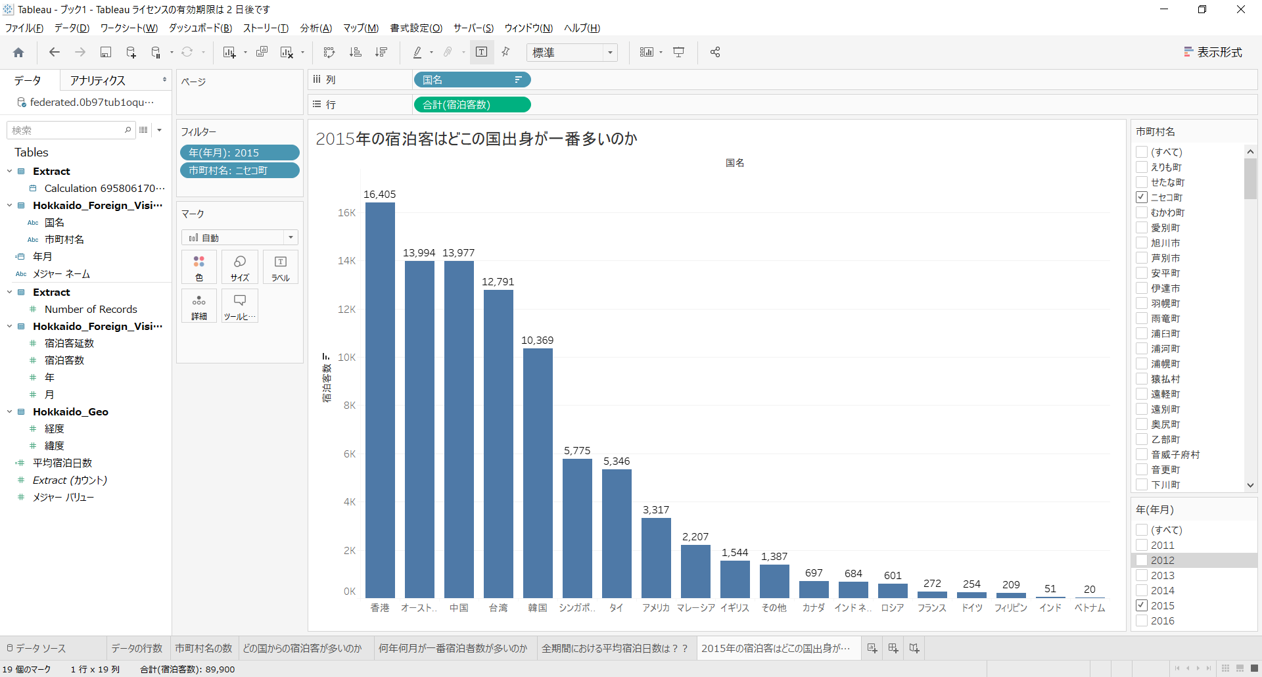The image size is (1262, 677).
Task: Add a new dashboard tab at bottom
Action: tap(893, 648)
